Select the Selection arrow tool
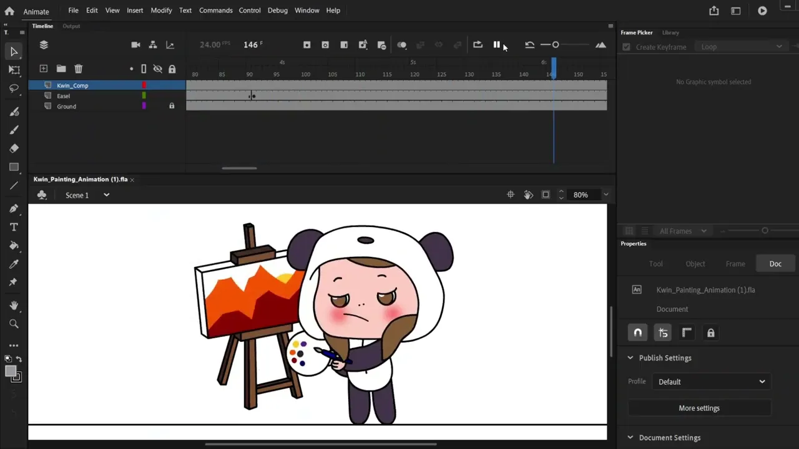Image resolution: width=799 pixels, height=449 pixels. coord(14,52)
